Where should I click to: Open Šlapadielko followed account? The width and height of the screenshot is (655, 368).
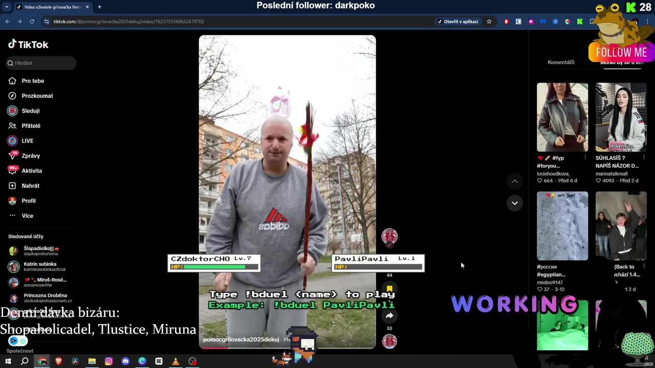[x=41, y=250]
